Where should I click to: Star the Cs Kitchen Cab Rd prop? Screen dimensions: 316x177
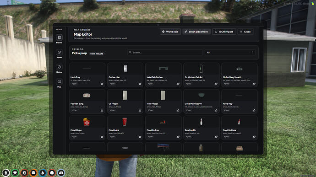[x=216, y=84]
